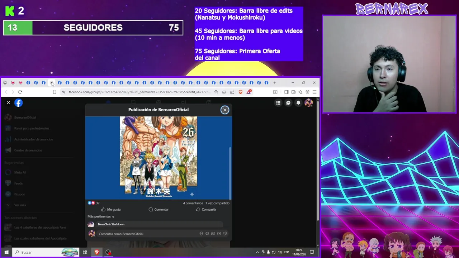Screen dimensions: 459x258
Task: Click the zoom magnifier icon in address bar
Action: [x=216, y=92]
